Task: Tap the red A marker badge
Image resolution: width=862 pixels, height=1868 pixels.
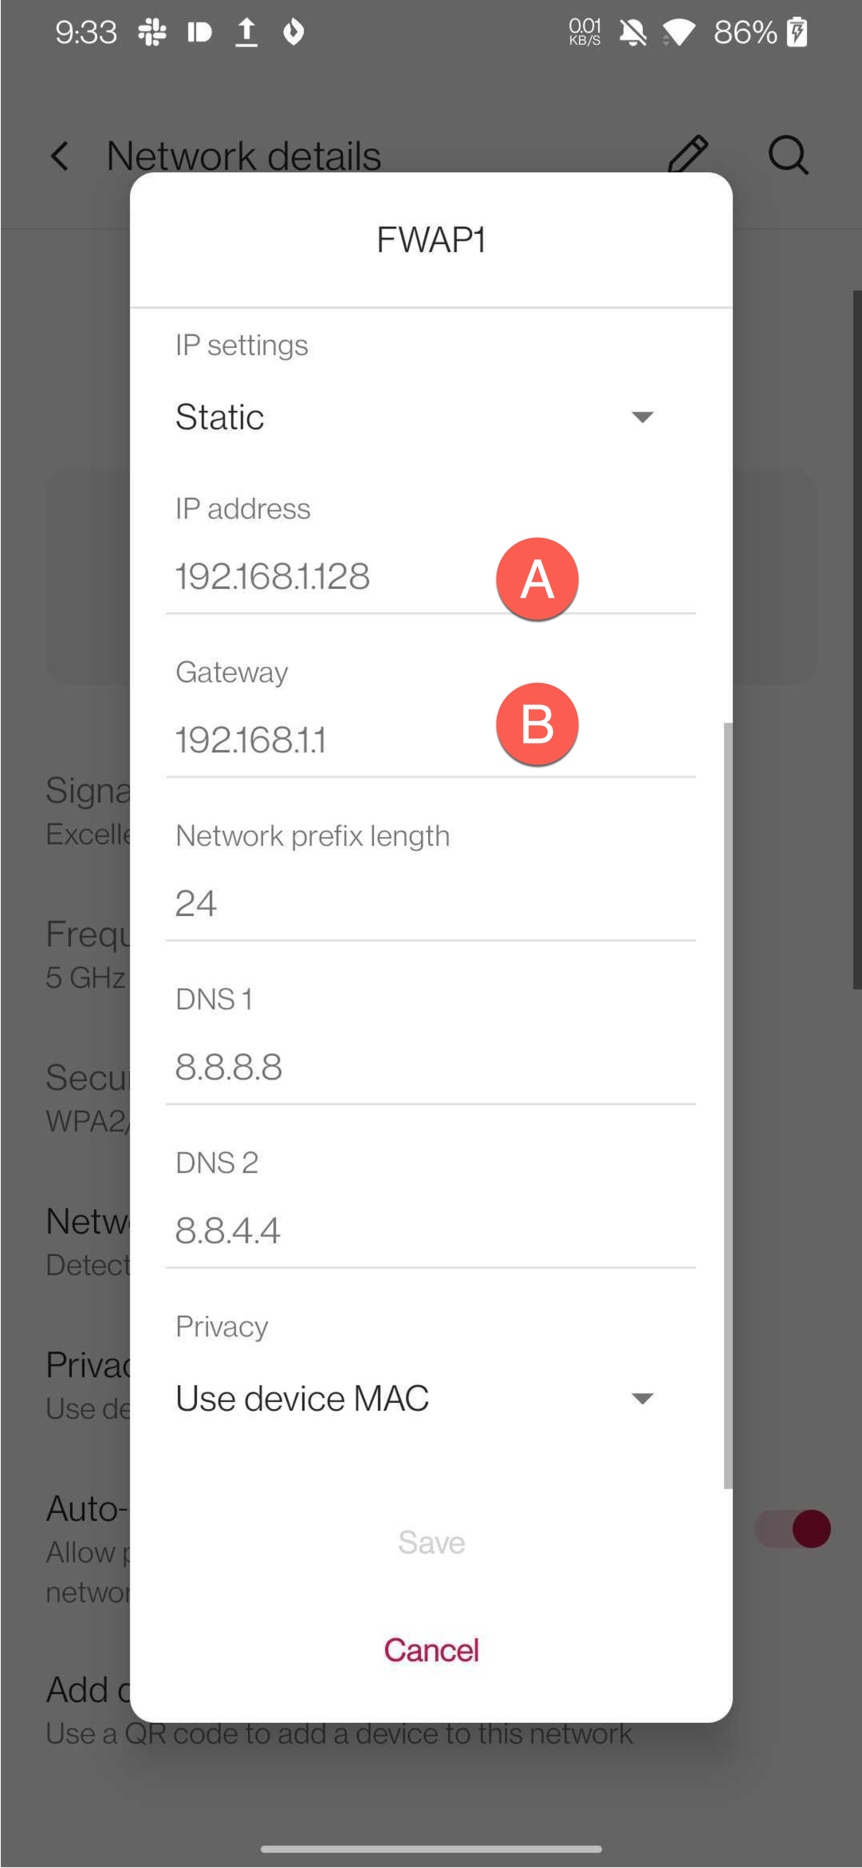Action: tap(537, 579)
